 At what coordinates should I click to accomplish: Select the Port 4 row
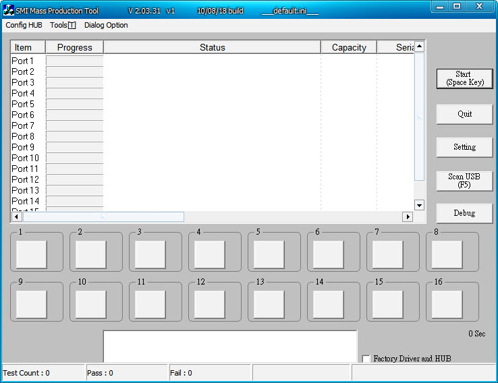point(212,93)
